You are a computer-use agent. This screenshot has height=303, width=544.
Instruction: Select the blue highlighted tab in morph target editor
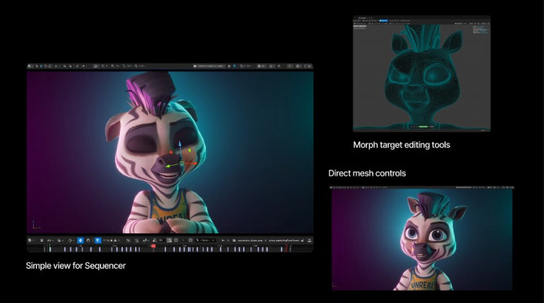pyautogui.click(x=383, y=21)
